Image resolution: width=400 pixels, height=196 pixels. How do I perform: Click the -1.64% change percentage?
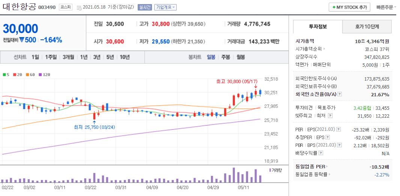coord(51,40)
